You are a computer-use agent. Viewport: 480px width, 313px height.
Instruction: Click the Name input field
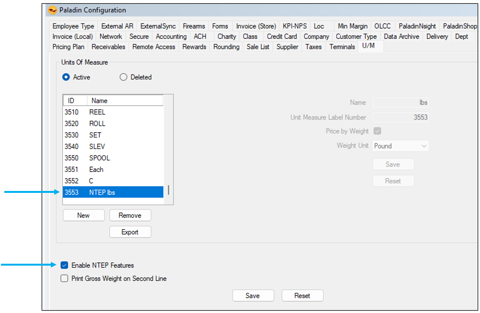point(400,102)
